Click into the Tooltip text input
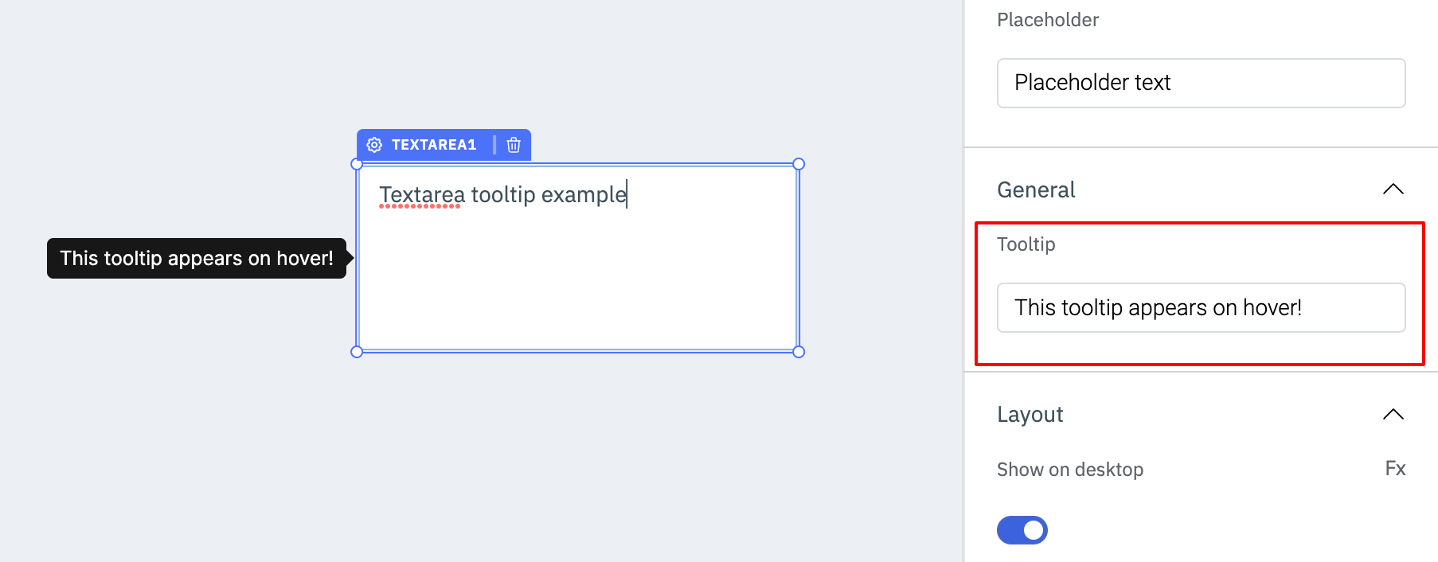 tap(1201, 307)
